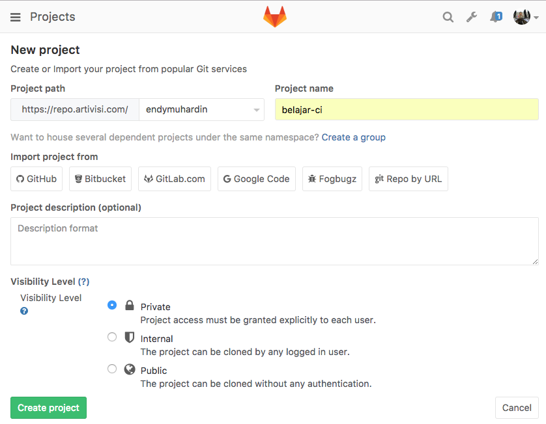Select Internal visibility radio button
The image size is (546, 424).
click(x=112, y=337)
